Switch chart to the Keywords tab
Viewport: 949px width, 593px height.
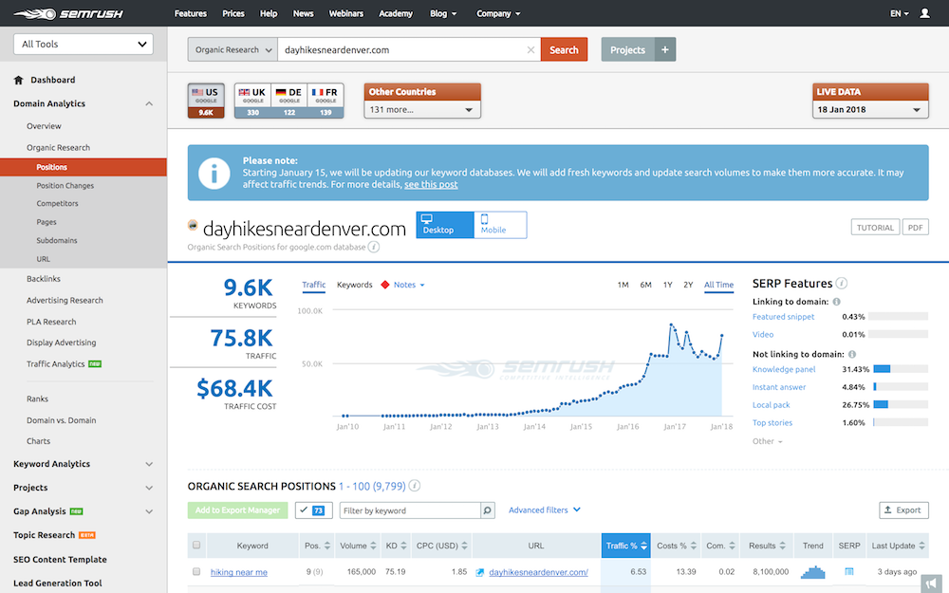click(x=355, y=285)
